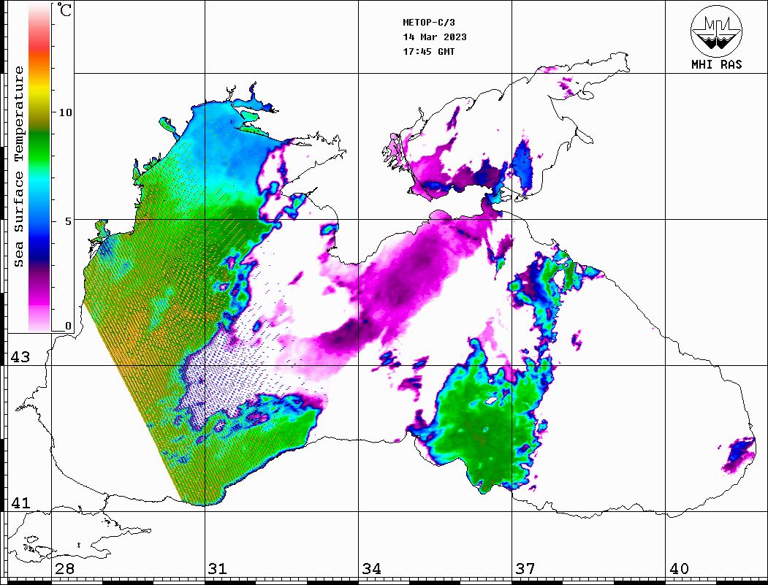Click longitude label '31'
This screenshot has width=768, height=585.
click(218, 569)
